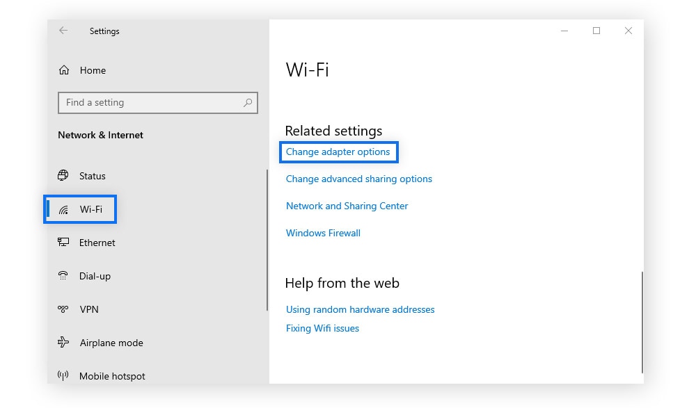The height and width of the screenshot is (408, 696).
Task: Open the Status network page
Action: (93, 176)
